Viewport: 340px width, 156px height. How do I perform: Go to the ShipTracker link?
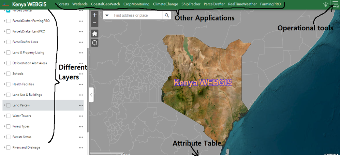191,4
